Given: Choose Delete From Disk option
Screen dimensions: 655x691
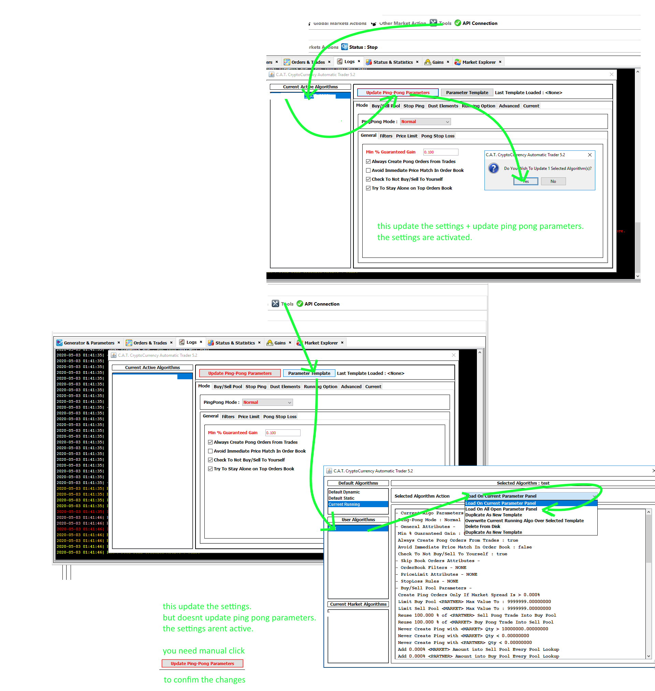Looking at the screenshot, I should pyautogui.click(x=531, y=527).
